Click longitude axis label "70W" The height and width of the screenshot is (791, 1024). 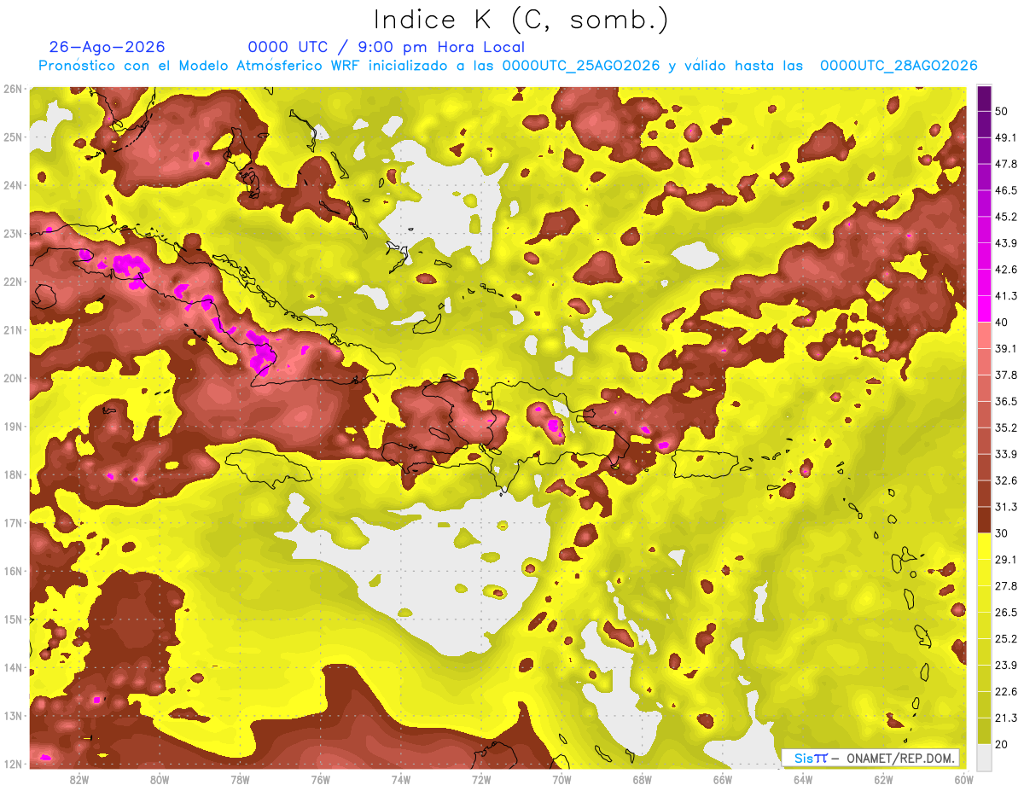[x=561, y=779]
